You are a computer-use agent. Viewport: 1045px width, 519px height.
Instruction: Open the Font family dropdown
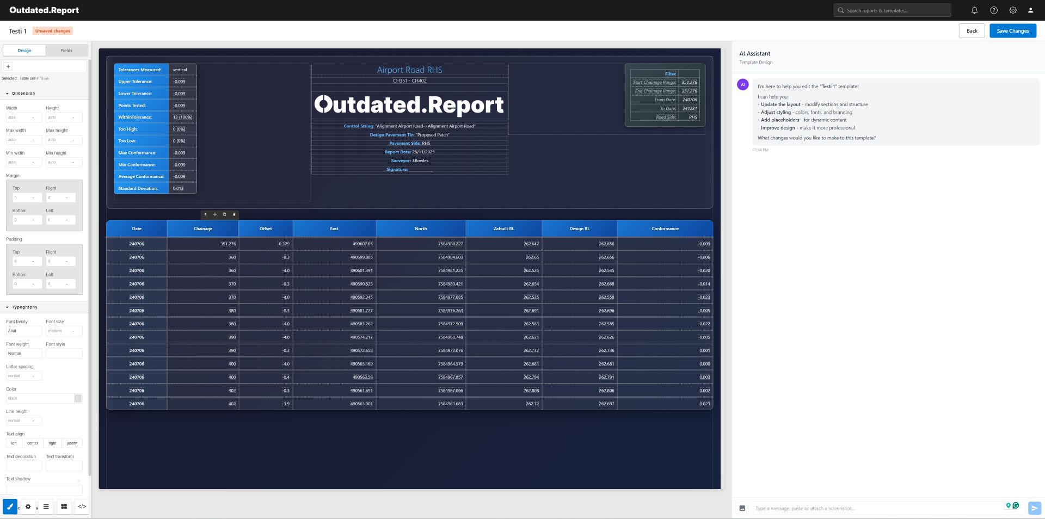pyautogui.click(x=24, y=331)
